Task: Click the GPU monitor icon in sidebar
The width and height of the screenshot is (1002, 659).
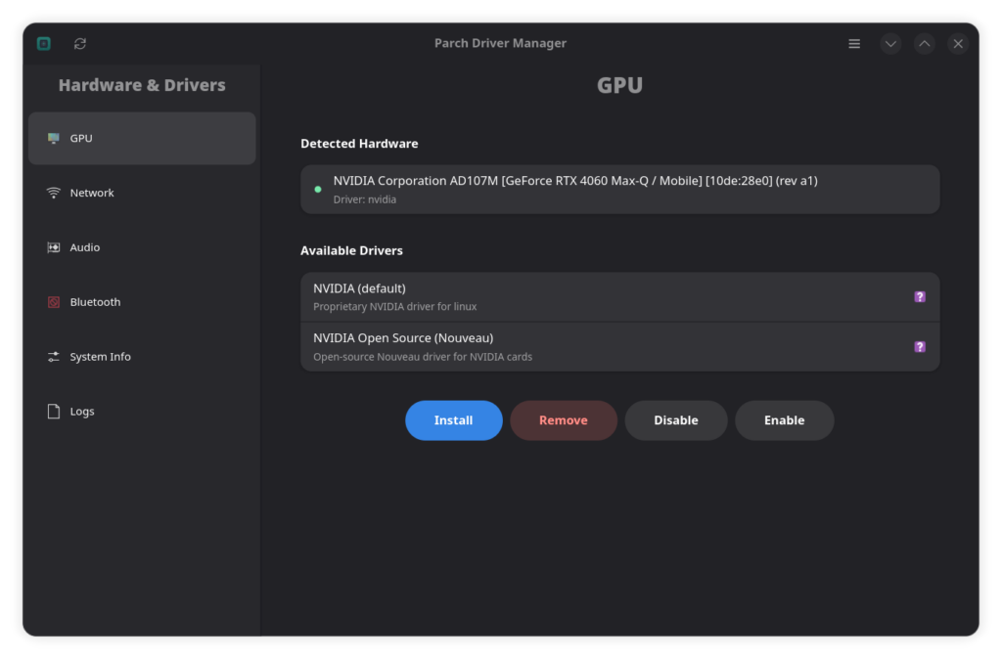Action: point(54,138)
